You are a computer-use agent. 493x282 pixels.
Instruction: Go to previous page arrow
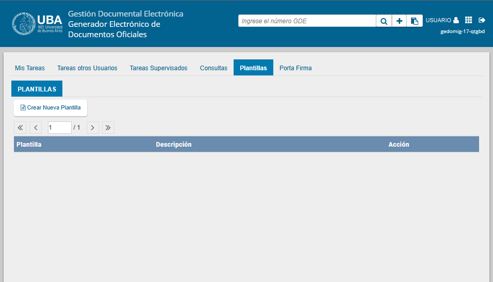[x=36, y=128]
